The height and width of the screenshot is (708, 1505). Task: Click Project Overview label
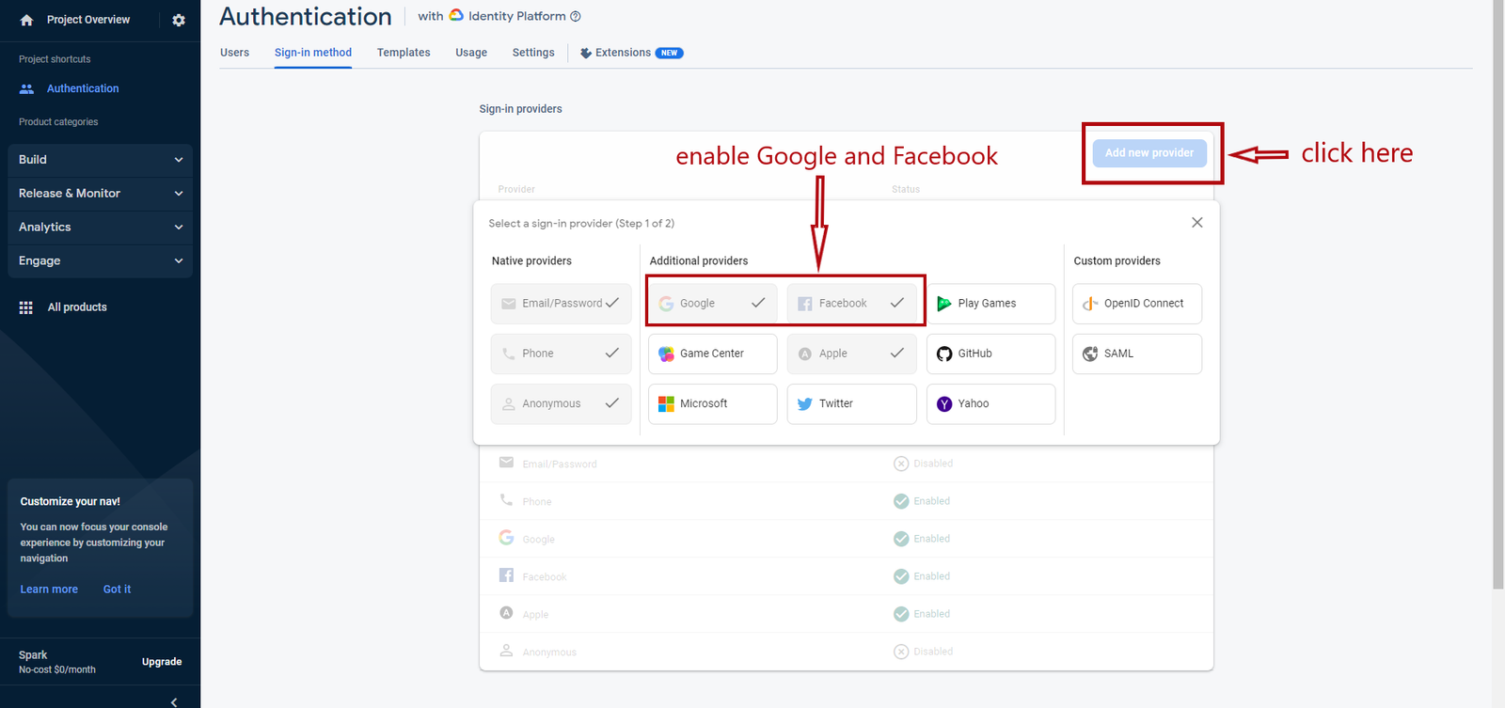(88, 20)
